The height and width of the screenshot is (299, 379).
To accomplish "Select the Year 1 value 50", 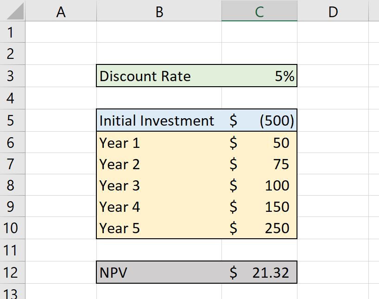I will click(259, 142).
